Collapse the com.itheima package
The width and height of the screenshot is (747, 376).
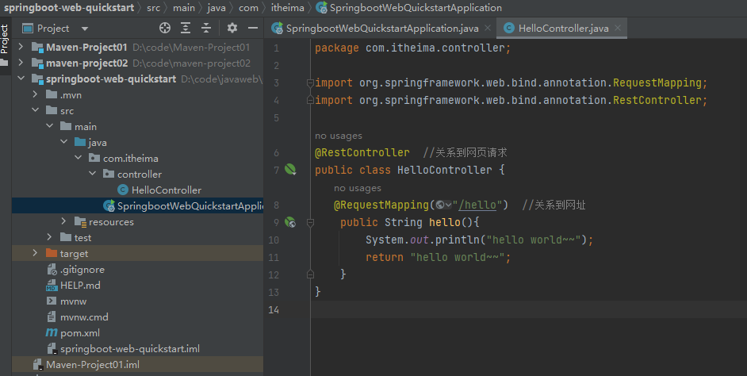[79, 158]
